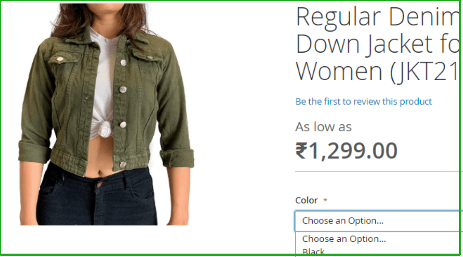Image resolution: width=463 pixels, height=257 pixels.
Task: Click the bottom hem button of the jacket
Action: pos(123,164)
